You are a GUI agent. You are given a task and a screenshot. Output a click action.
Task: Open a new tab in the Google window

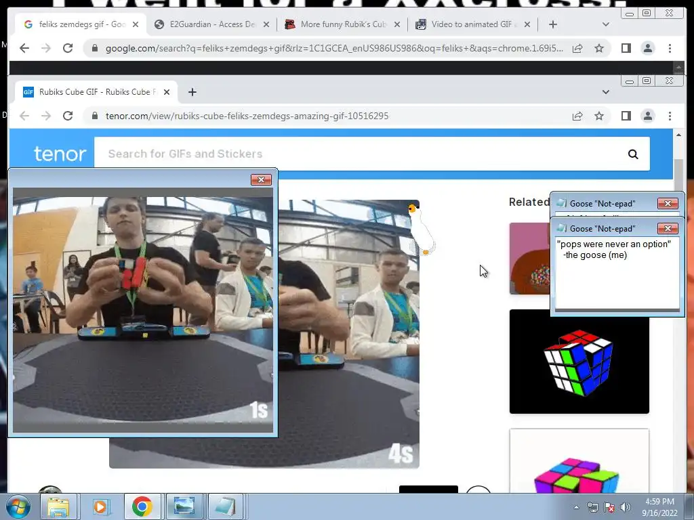pyautogui.click(x=553, y=24)
